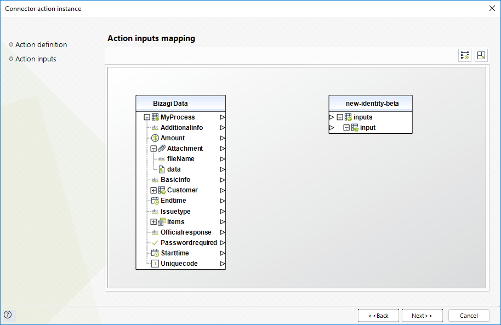Collapse the MyProcess tree node
This screenshot has width=501, height=325.
[147, 117]
